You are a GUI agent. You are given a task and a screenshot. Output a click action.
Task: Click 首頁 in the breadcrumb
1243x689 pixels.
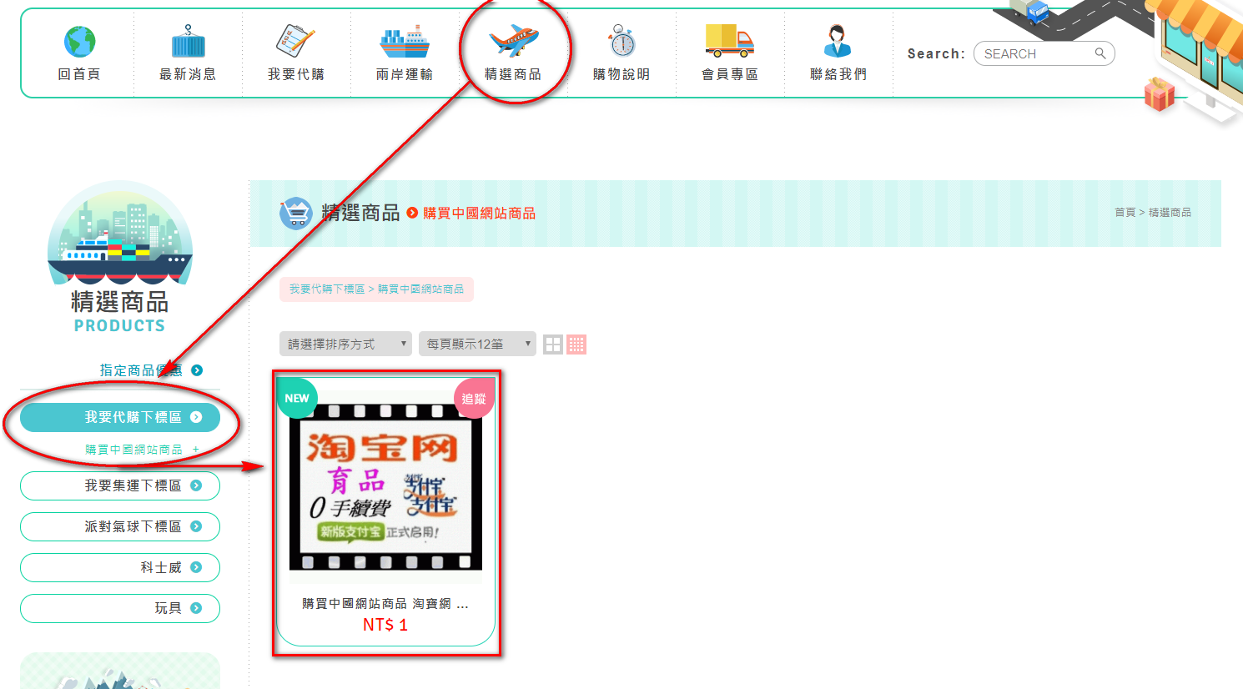click(1125, 213)
